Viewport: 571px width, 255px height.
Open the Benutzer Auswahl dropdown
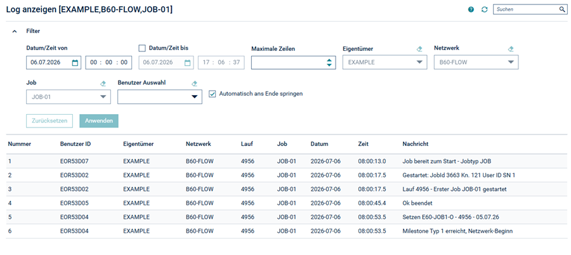tap(160, 97)
